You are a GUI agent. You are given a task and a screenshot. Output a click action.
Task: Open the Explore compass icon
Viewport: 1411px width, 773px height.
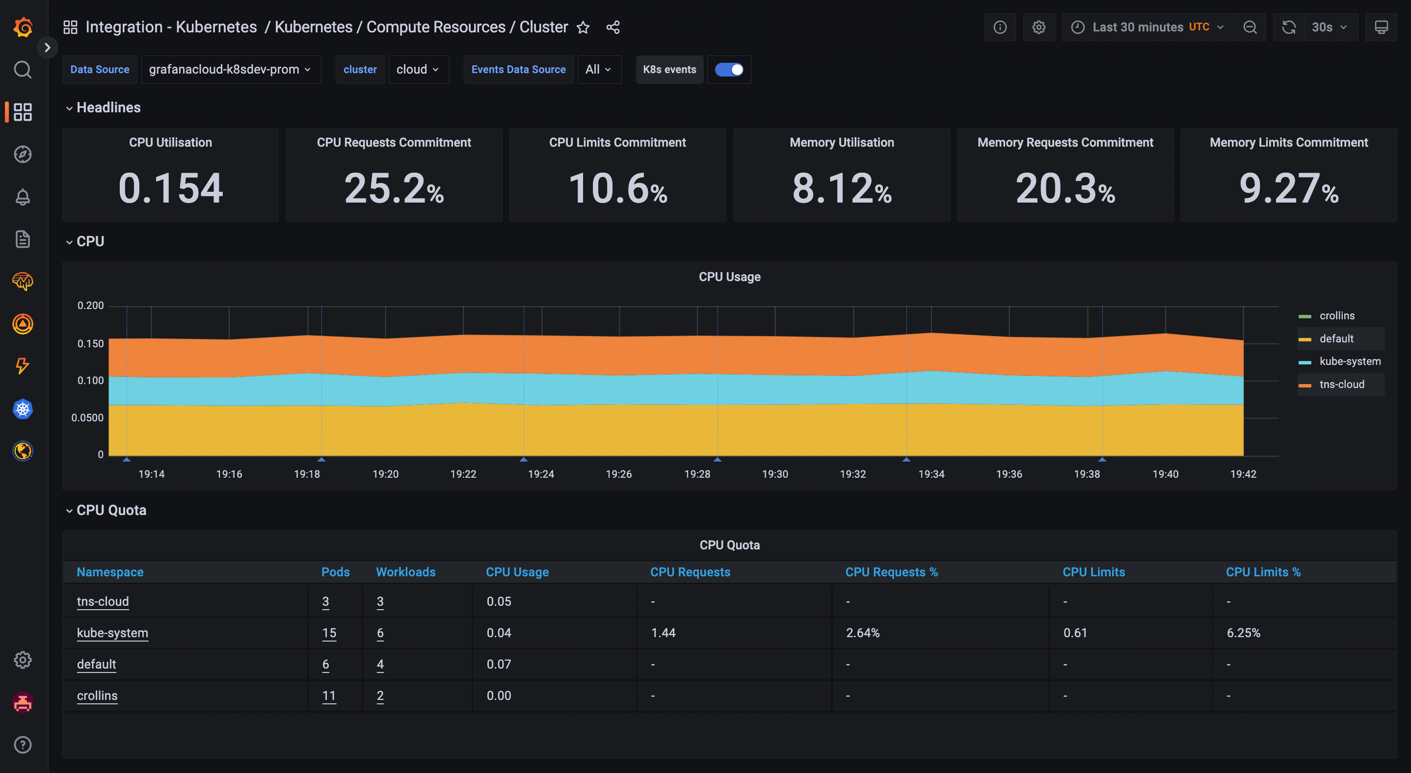click(23, 155)
